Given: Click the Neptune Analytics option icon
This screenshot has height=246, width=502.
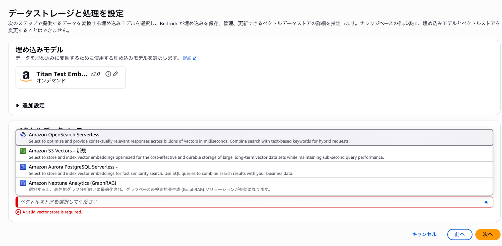Looking at the screenshot, I should (23, 183).
